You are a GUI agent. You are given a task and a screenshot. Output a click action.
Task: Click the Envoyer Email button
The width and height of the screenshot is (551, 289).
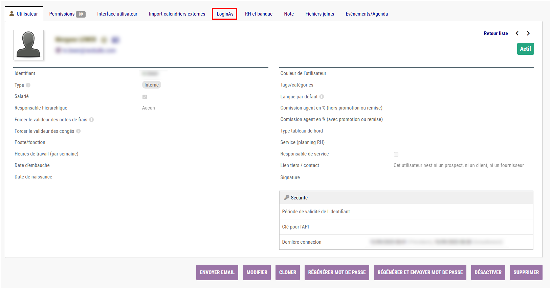[x=217, y=272]
